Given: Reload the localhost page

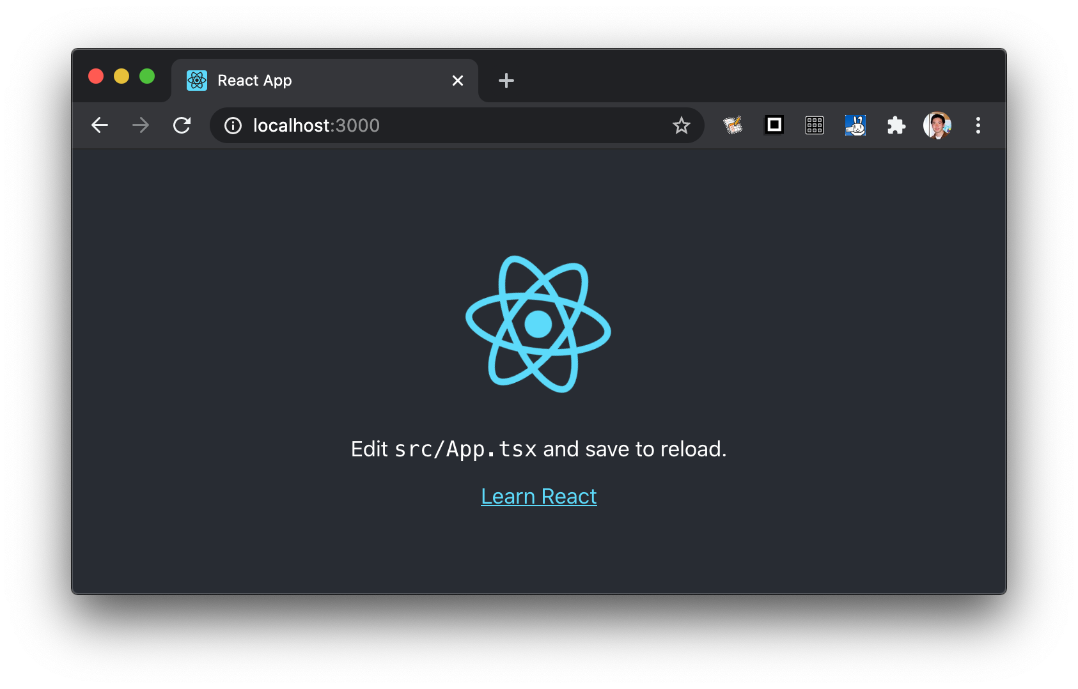Looking at the screenshot, I should tap(182, 125).
